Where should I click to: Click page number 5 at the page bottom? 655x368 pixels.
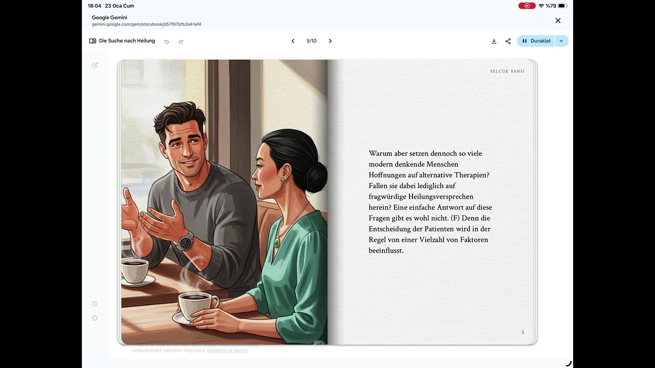(x=522, y=332)
